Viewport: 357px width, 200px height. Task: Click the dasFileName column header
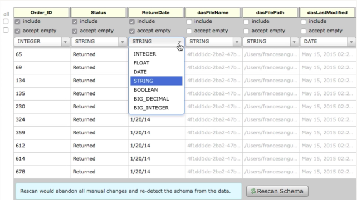tap(213, 12)
